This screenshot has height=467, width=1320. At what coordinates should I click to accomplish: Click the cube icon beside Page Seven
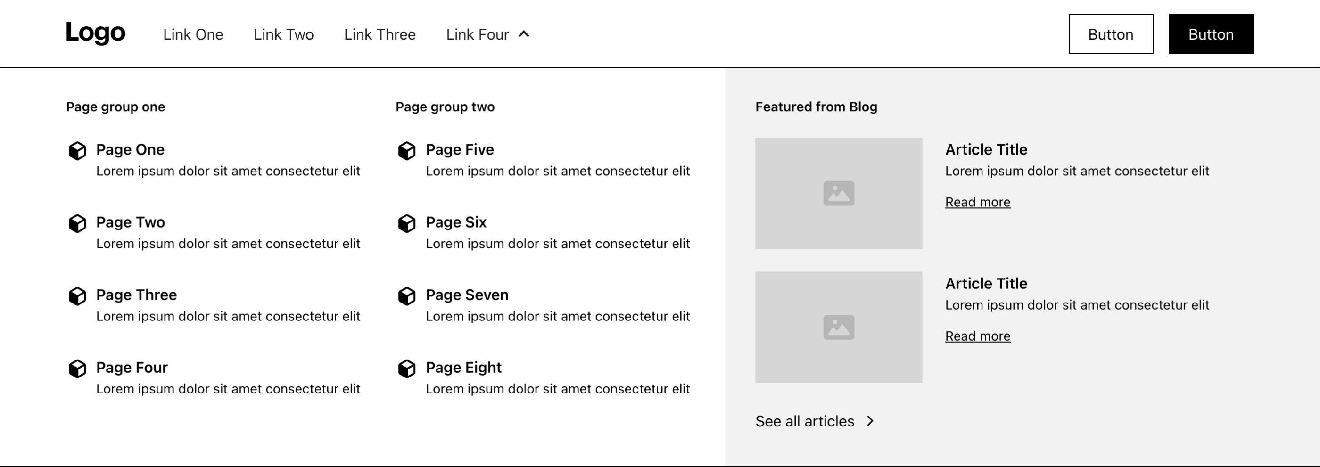[x=407, y=296]
